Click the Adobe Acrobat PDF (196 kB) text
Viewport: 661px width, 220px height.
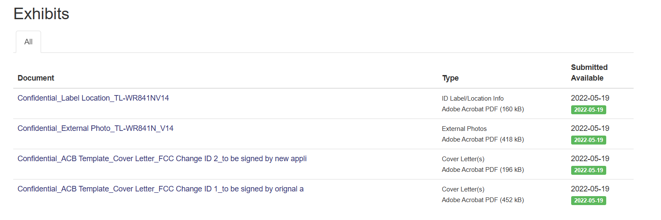(483, 170)
